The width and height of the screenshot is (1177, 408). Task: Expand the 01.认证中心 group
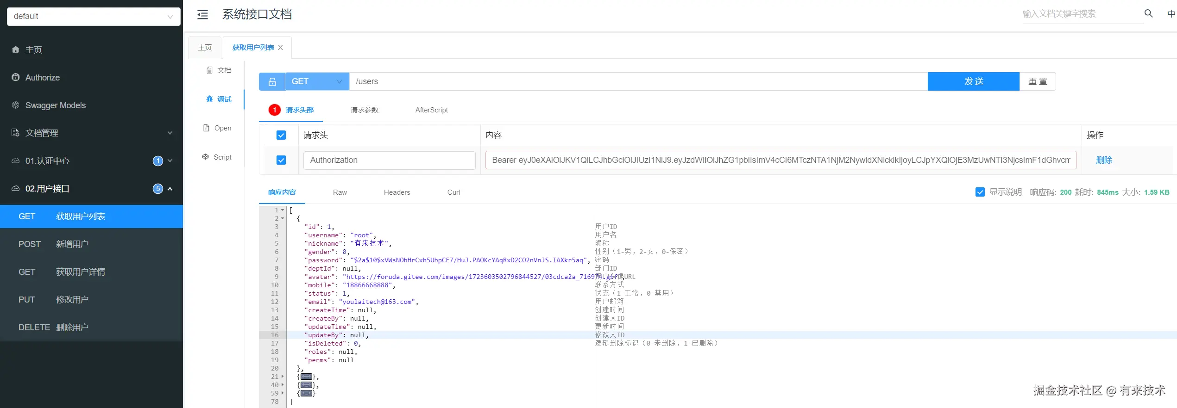(91, 161)
